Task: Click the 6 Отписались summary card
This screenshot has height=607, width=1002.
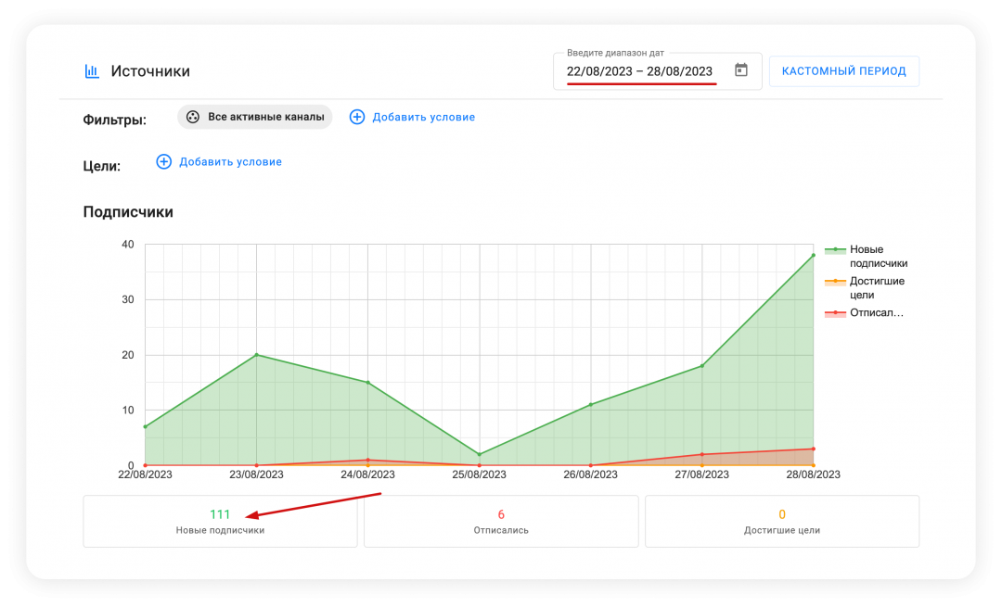Action: pos(501,521)
